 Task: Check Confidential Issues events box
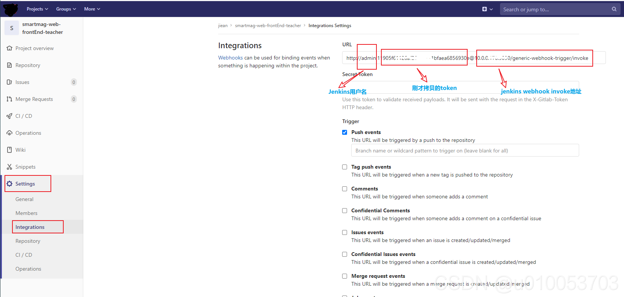344,254
